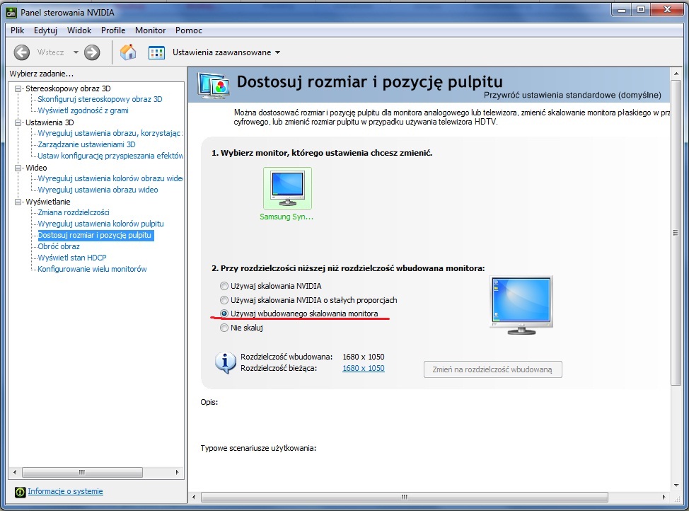Open 'Wyreguluj ustawienia obrazu wideo'
689x511 pixels.
pos(98,190)
